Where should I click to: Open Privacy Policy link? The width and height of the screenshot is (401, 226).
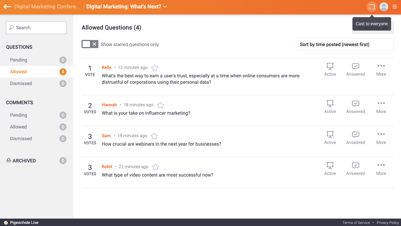point(388,223)
